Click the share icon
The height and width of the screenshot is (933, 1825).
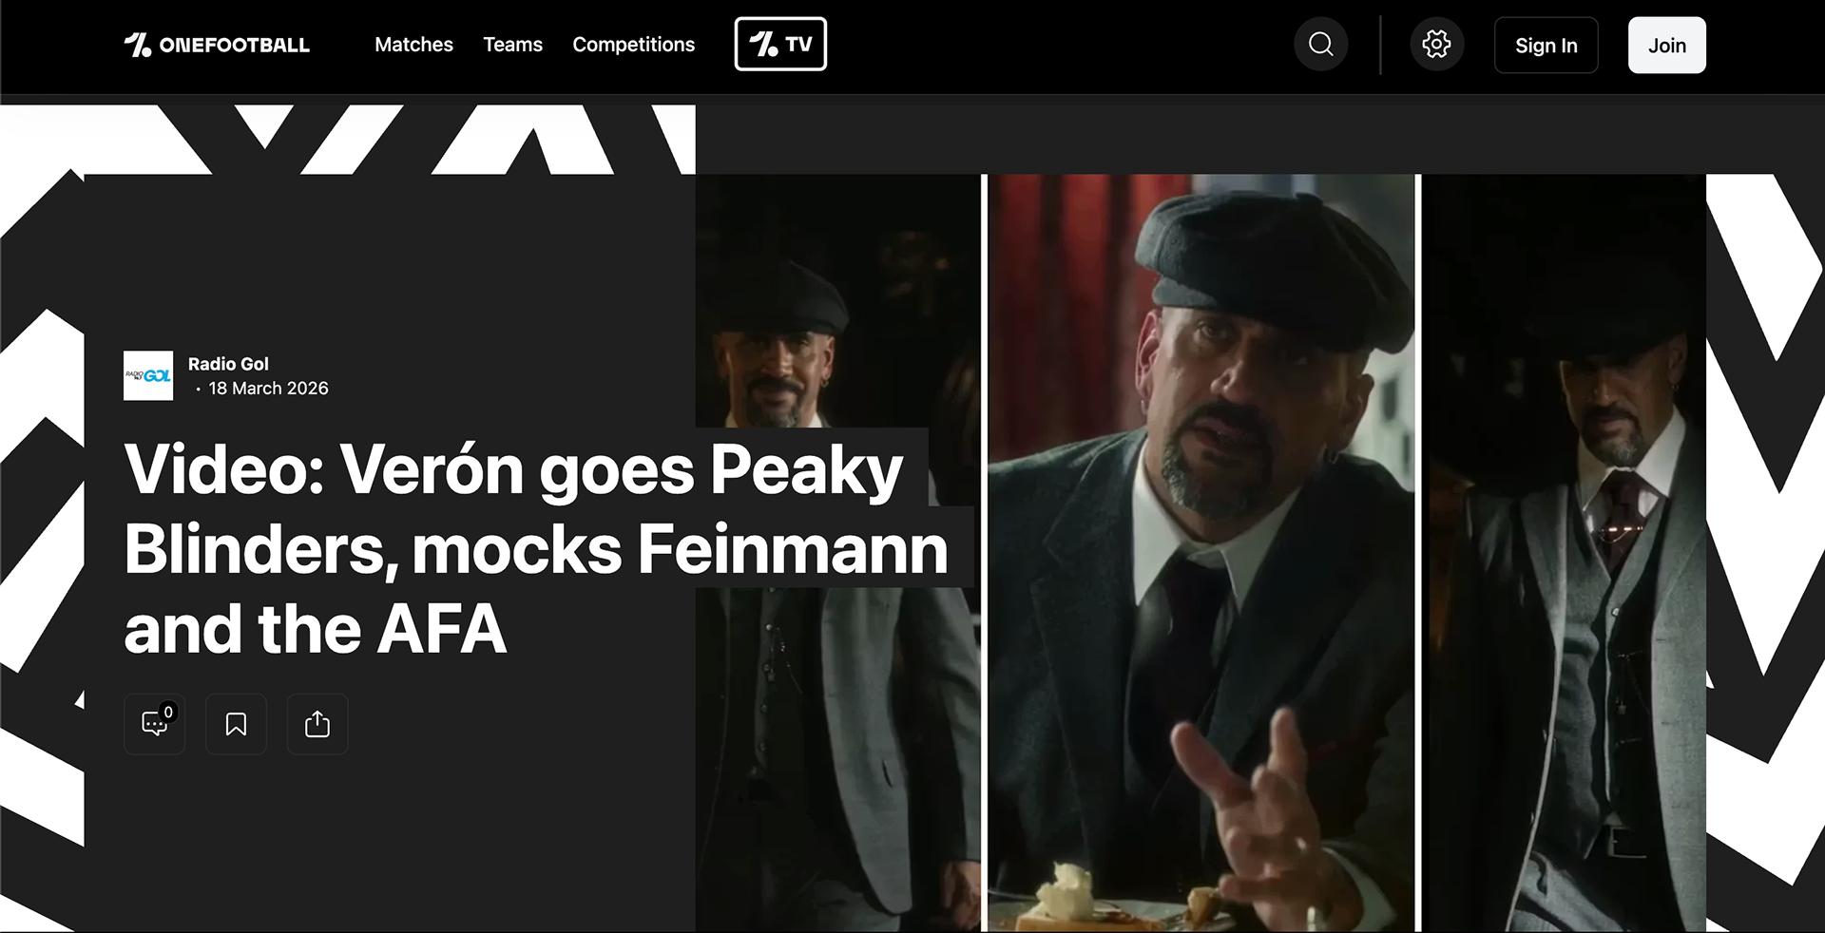coord(317,725)
